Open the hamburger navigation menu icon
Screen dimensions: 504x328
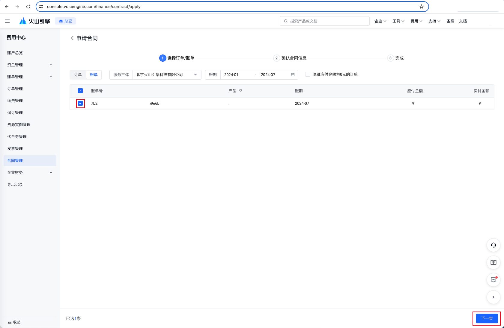click(x=7, y=21)
